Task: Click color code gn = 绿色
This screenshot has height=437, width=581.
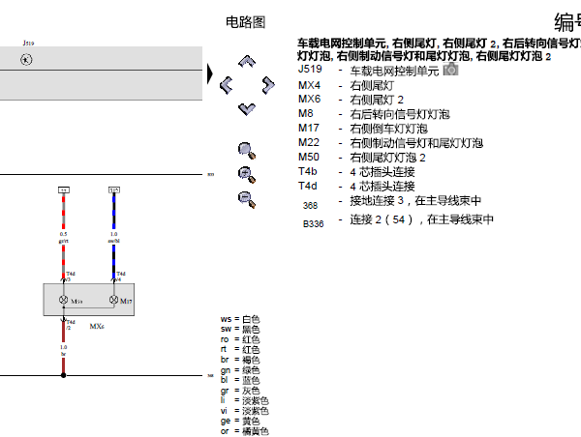Action: click(240, 370)
